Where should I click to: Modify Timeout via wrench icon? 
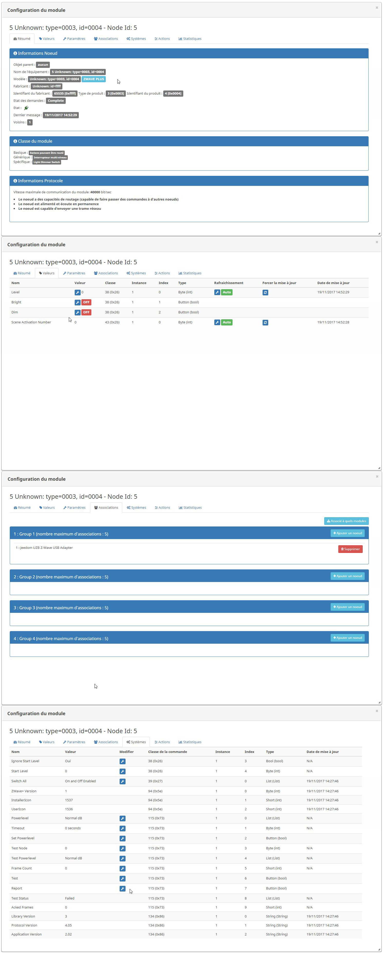click(x=122, y=828)
